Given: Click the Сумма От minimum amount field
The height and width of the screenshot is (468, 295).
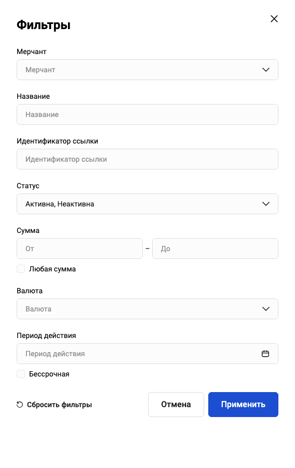Looking at the screenshot, I should 79,249.
